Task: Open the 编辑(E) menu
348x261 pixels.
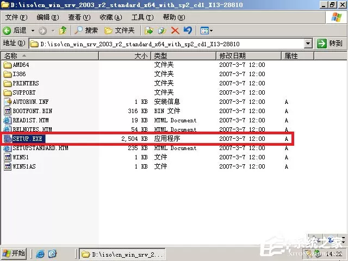Action: coord(48,17)
